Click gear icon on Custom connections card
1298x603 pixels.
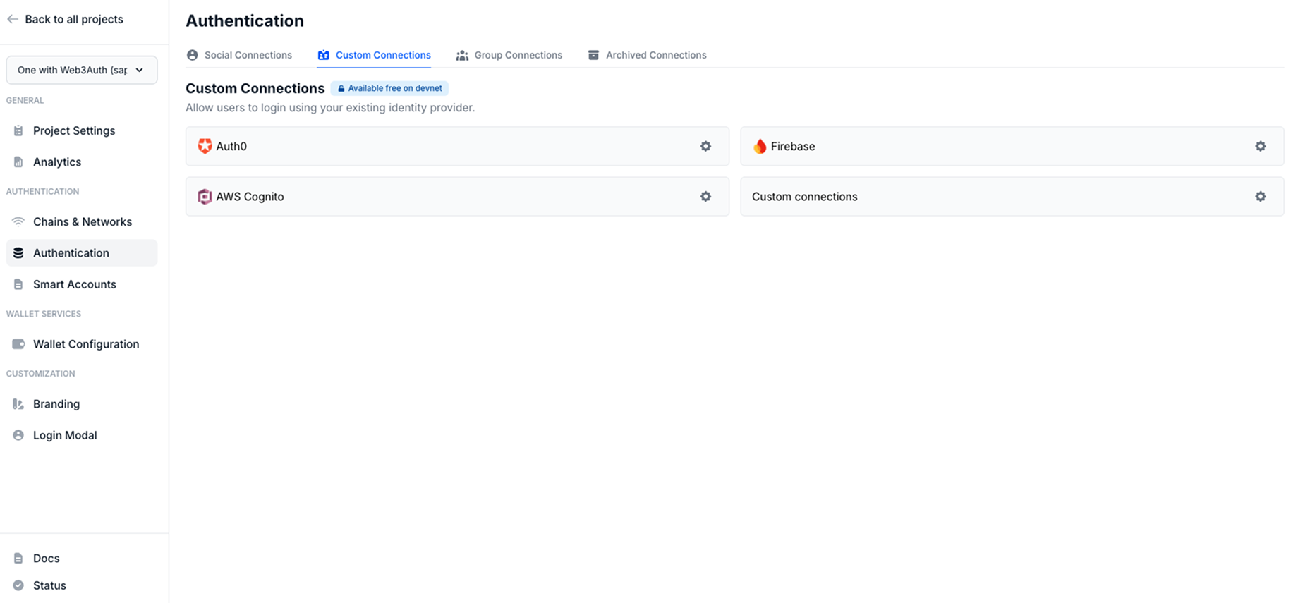[1260, 197]
